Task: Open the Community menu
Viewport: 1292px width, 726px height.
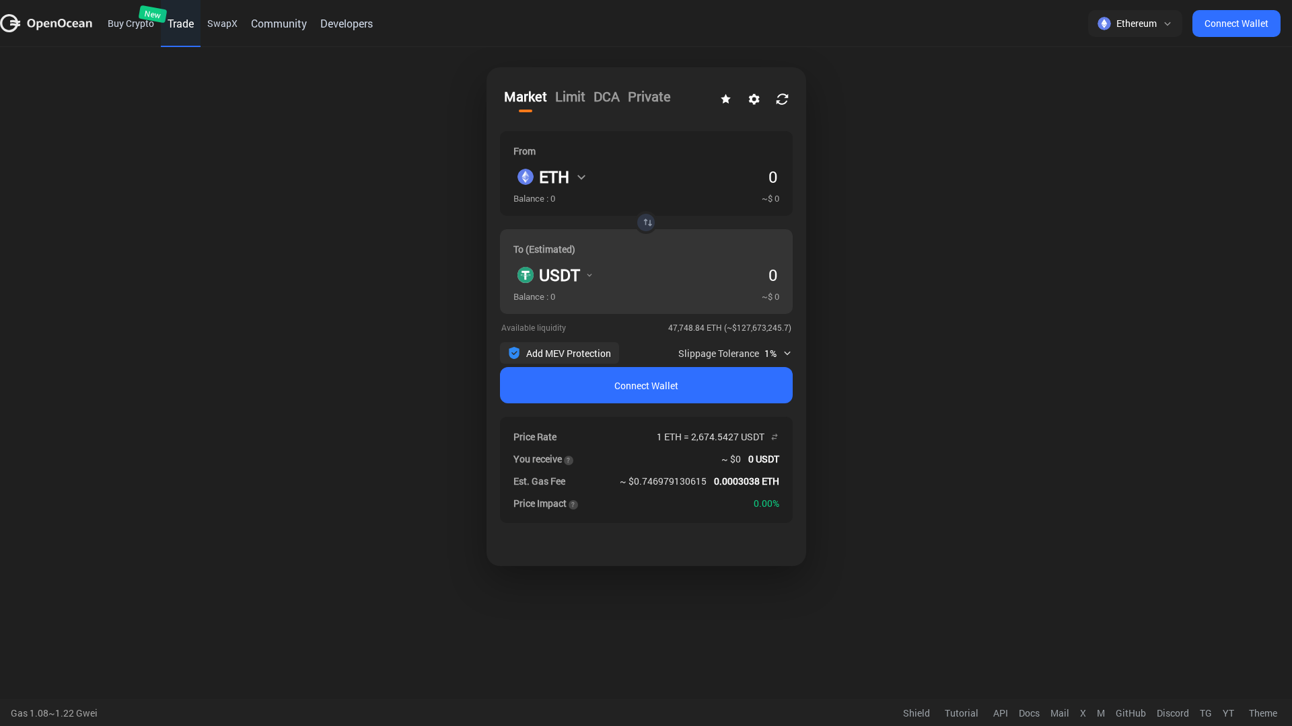Action: [x=279, y=24]
